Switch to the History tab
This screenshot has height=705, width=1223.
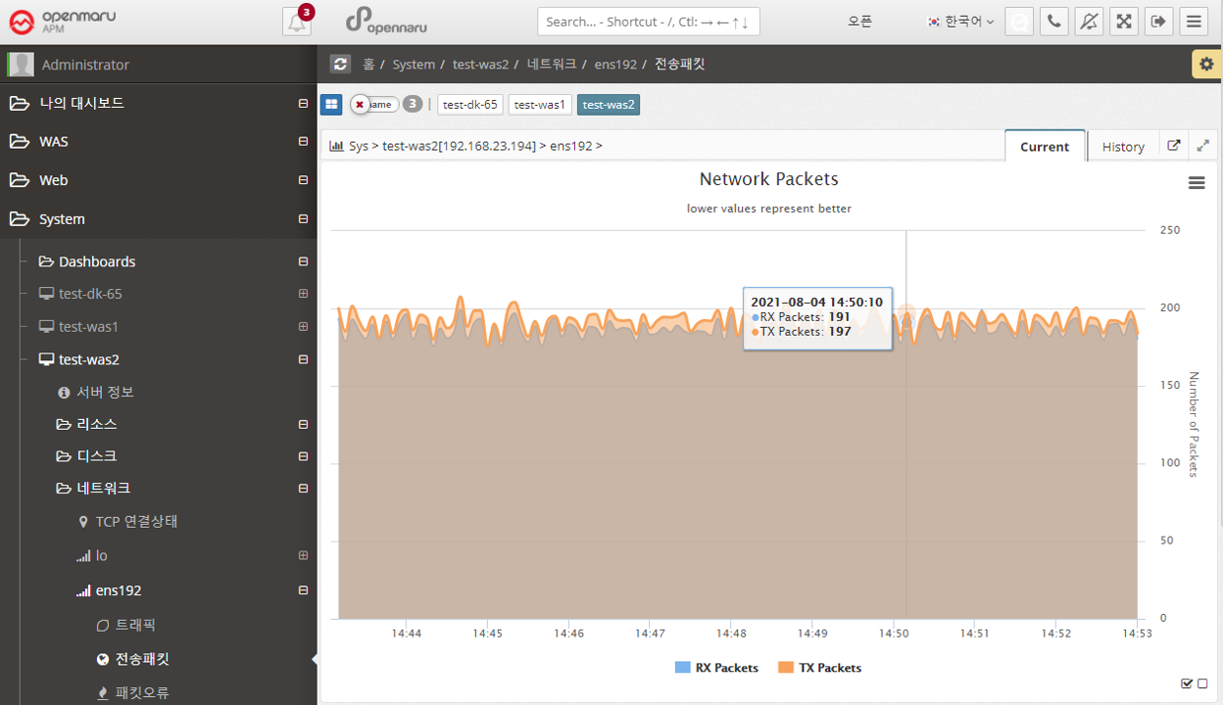[1122, 147]
